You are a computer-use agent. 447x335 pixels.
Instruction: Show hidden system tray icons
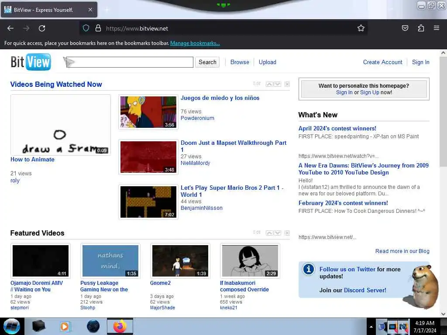pos(371,327)
